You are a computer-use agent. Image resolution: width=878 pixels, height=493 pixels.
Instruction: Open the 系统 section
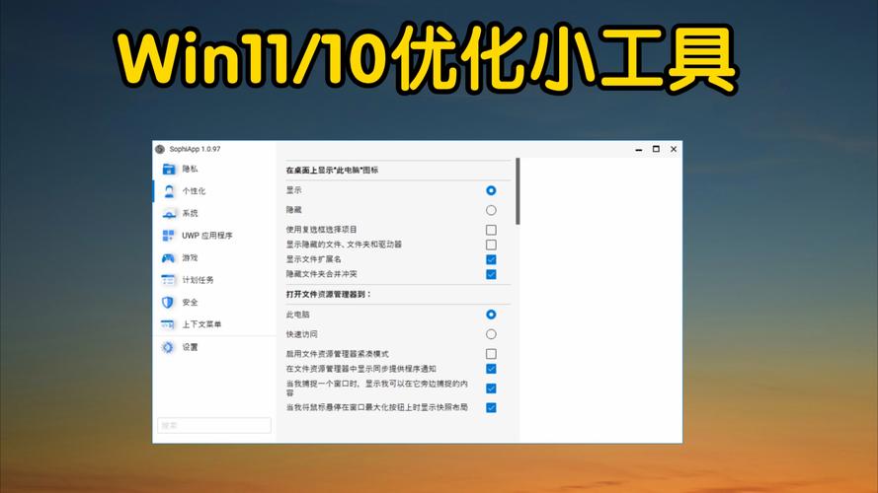pyautogui.click(x=214, y=214)
